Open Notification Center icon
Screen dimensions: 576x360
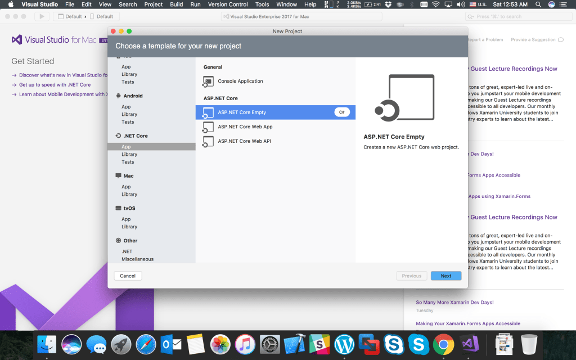pos(562,4)
